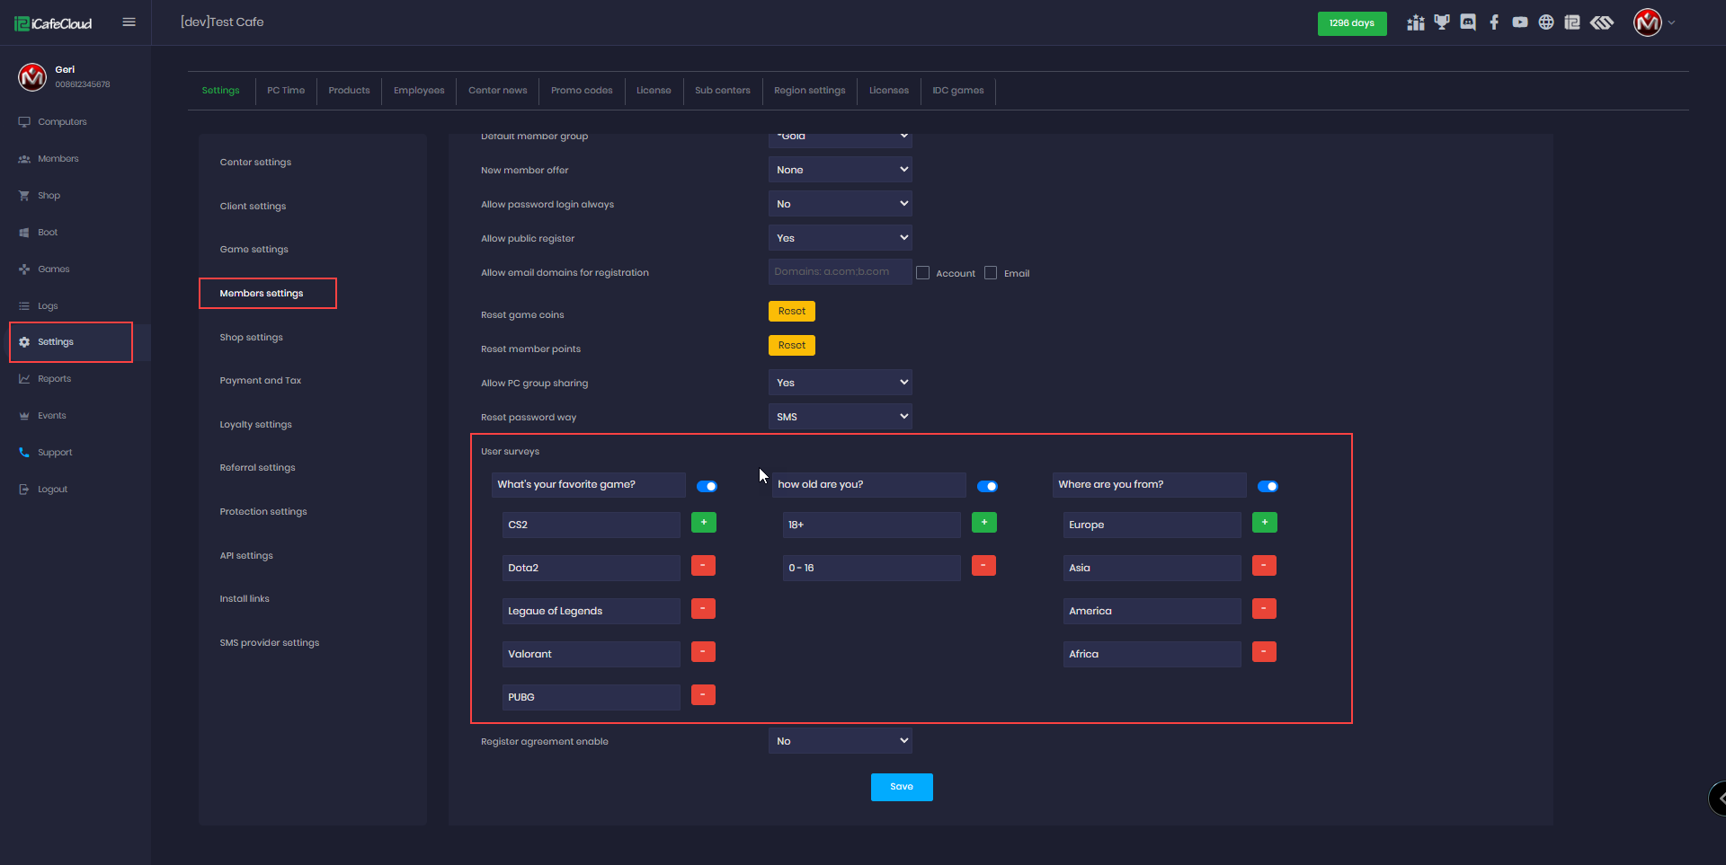Open the Discord icon in the header
The width and height of the screenshot is (1726, 865).
click(x=1468, y=22)
